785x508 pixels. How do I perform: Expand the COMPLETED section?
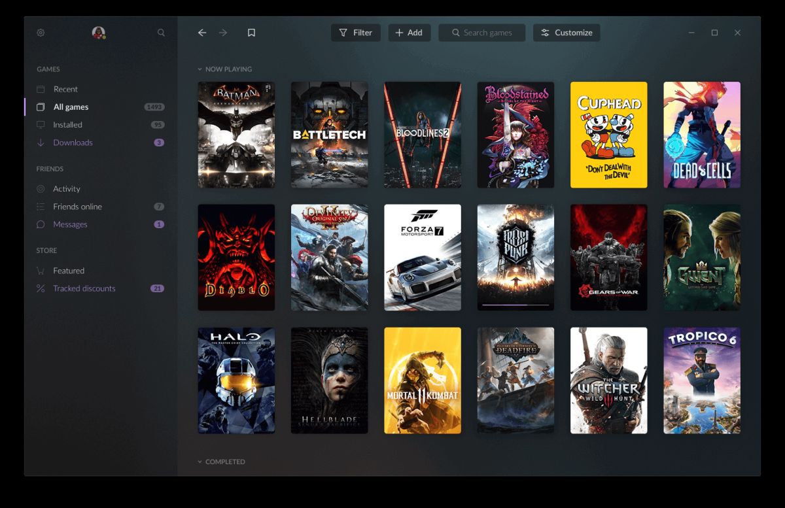(200, 462)
